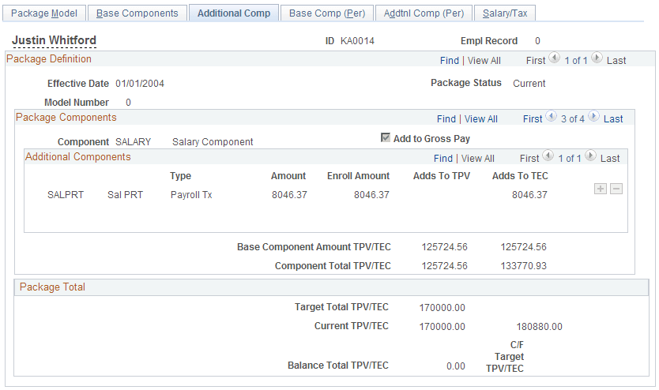Click Find in Package Definition header
This screenshot has width=659, height=390.
coord(450,61)
